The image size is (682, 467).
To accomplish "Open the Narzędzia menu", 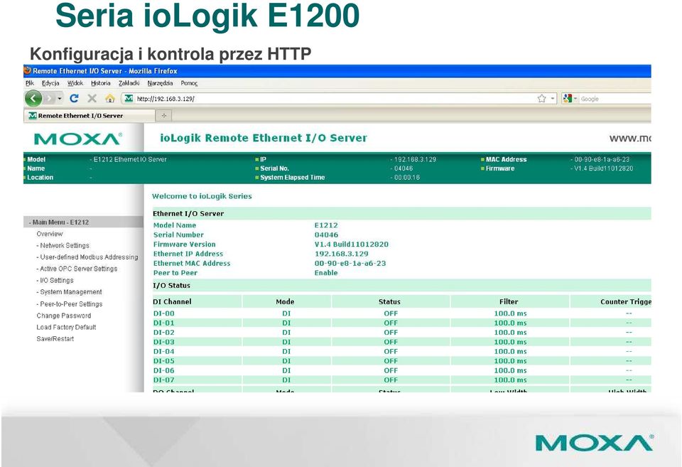I will click(x=160, y=83).
